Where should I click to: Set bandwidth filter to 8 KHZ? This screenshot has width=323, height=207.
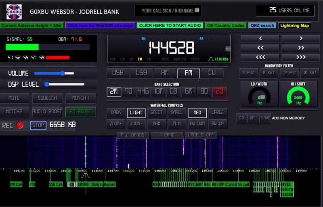coord(268,73)
